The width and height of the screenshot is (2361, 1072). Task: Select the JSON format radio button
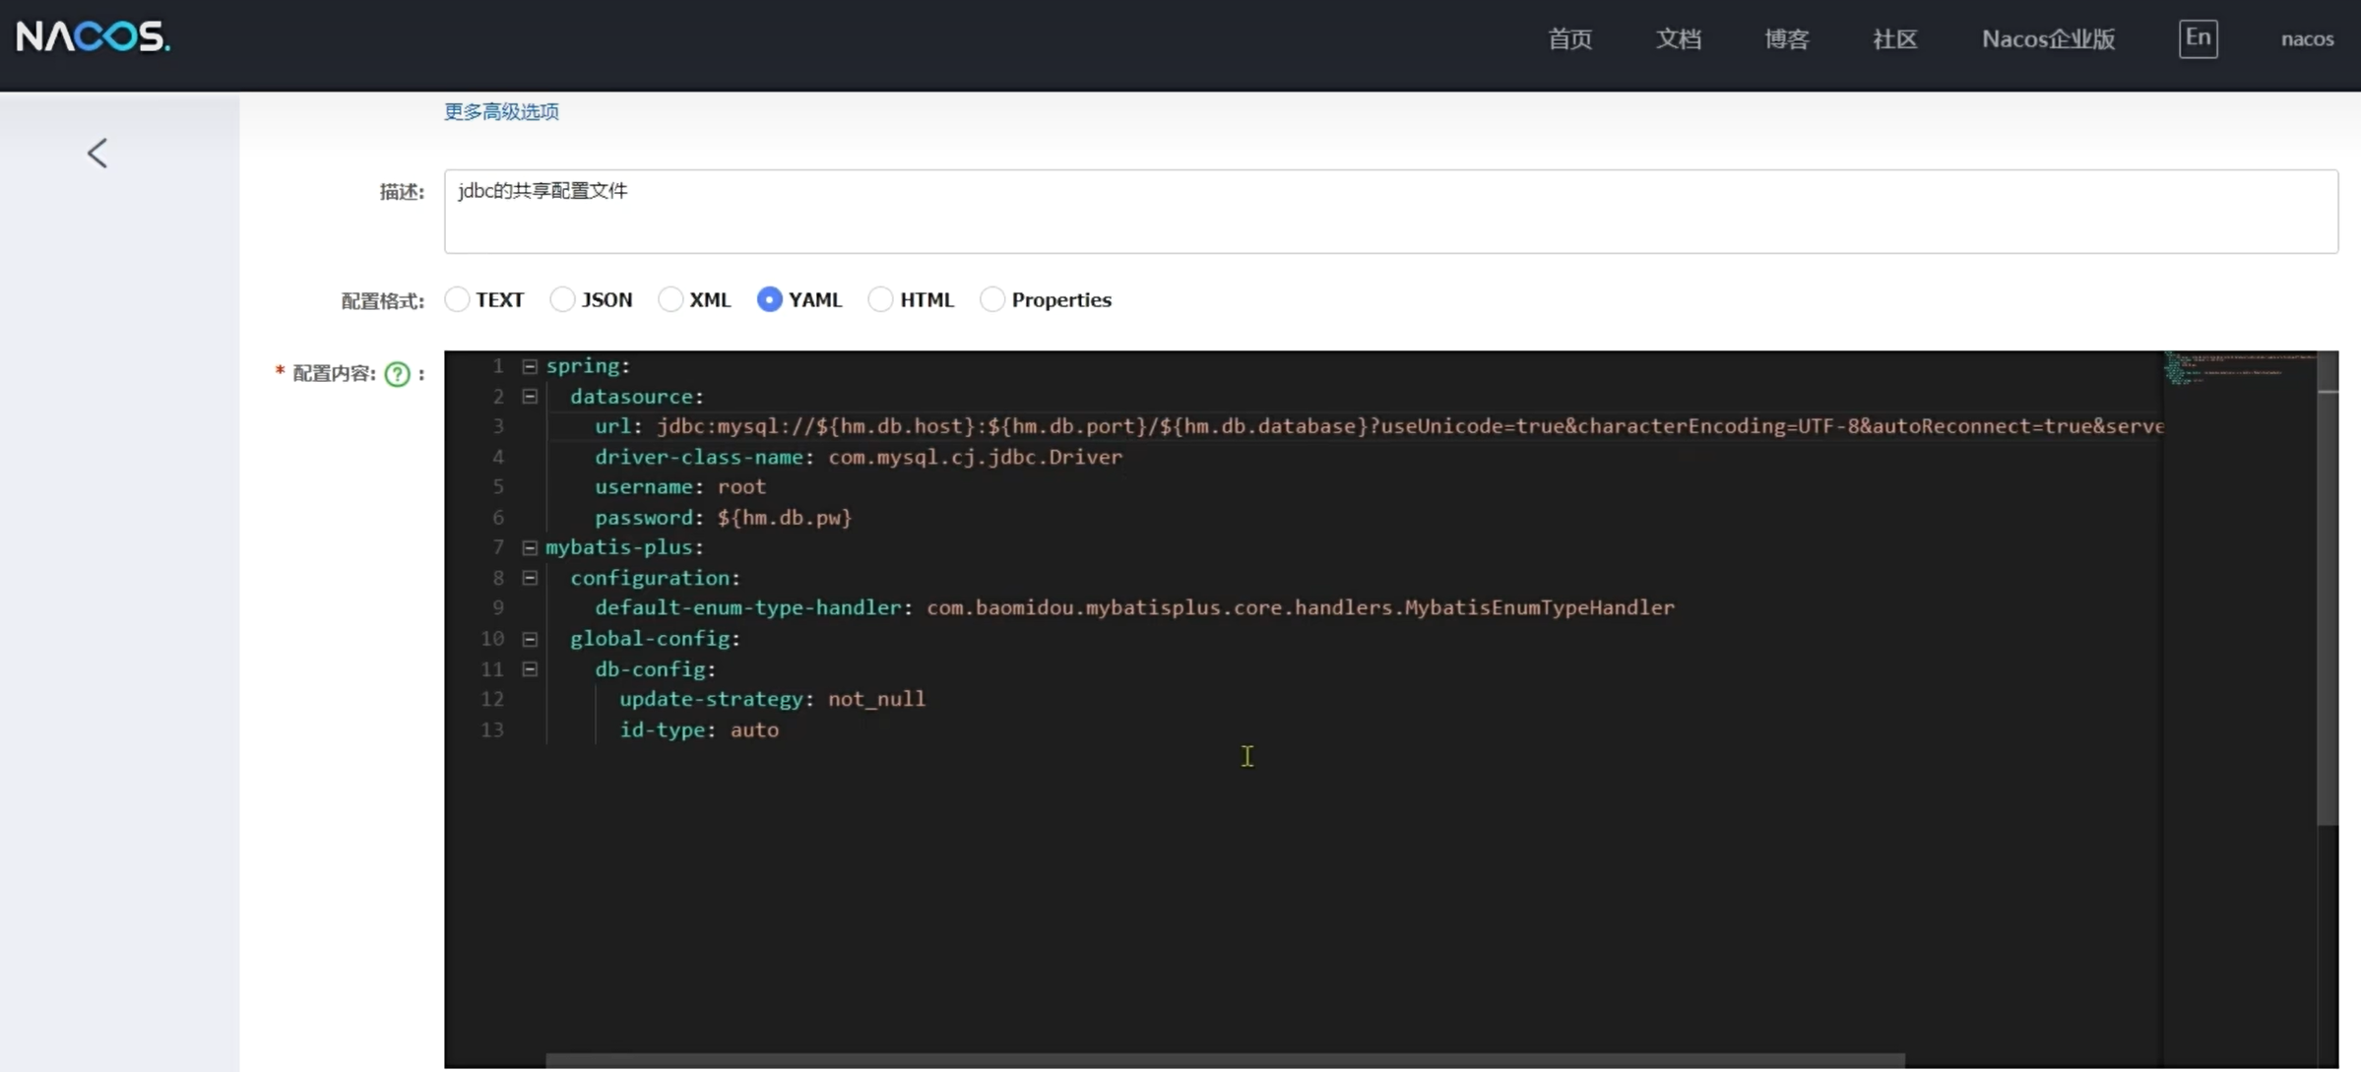click(562, 299)
